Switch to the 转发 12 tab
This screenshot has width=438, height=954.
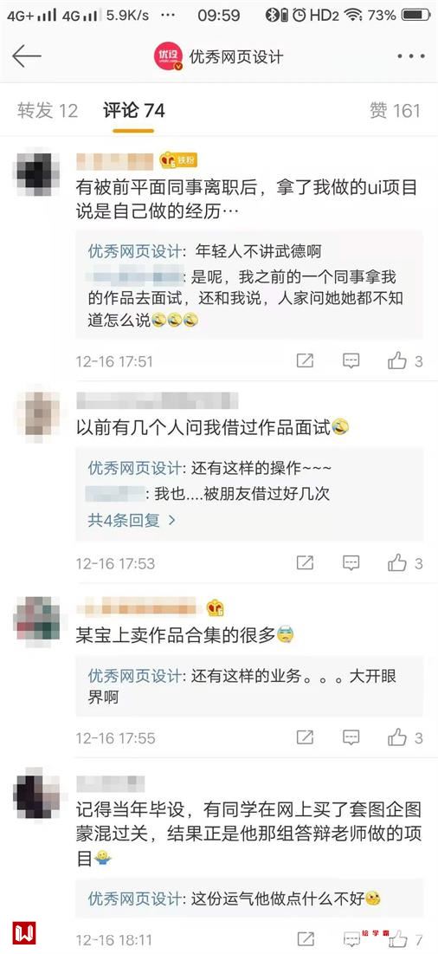coord(48,110)
